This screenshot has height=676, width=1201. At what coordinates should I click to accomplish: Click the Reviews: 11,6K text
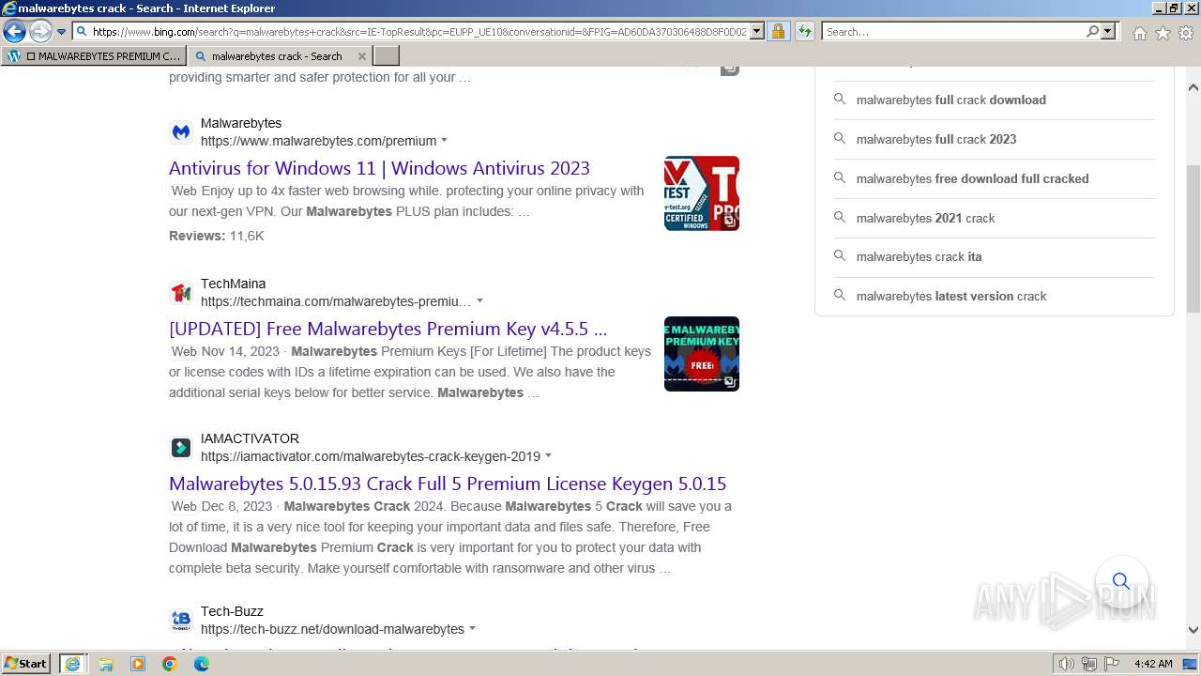(x=217, y=236)
